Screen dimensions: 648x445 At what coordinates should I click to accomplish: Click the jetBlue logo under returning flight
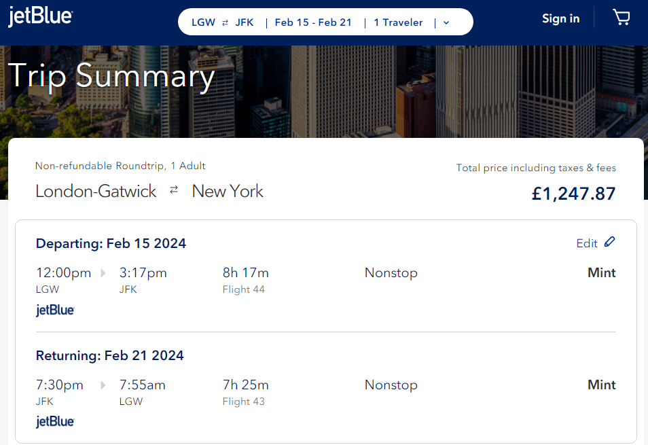(55, 422)
